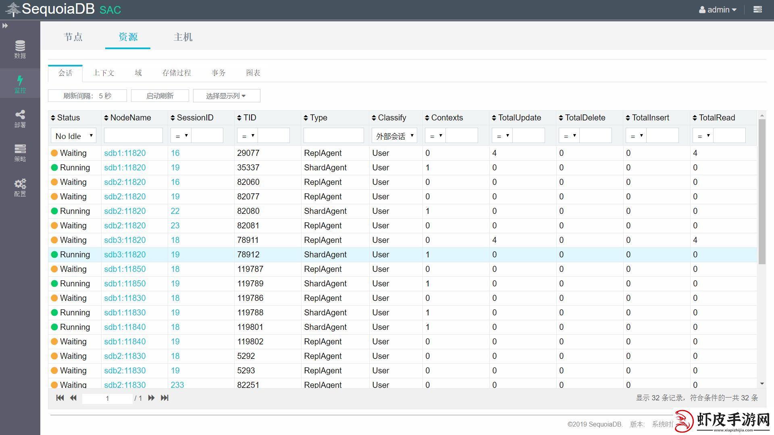Click the 启动刷新 button

click(160, 96)
